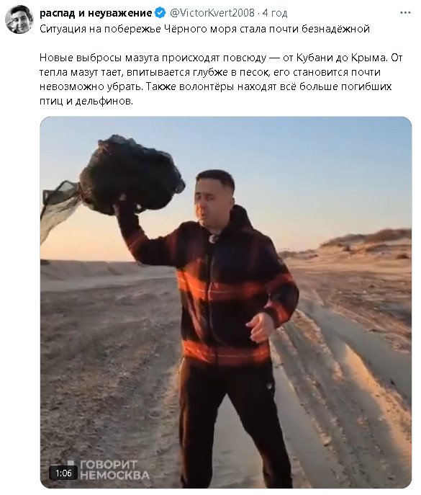Click the paragraph about мазут spills
The width and height of the screenshot is (421, 495).
click(221, 79)
